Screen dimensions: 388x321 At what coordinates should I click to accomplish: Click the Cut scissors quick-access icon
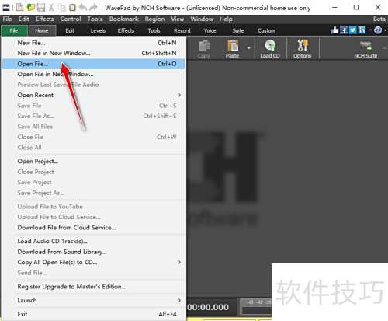[51, 8]
